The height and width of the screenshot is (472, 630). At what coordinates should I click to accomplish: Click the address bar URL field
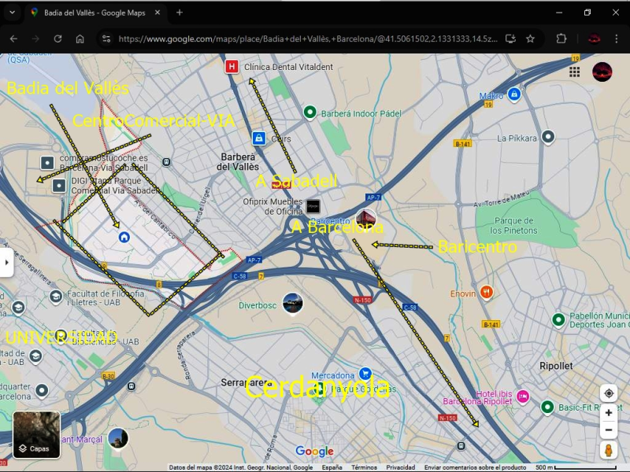click(308, 39)
